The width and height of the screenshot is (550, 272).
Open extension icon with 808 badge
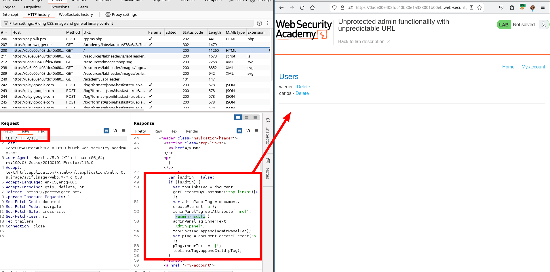[x=522, y=7]
